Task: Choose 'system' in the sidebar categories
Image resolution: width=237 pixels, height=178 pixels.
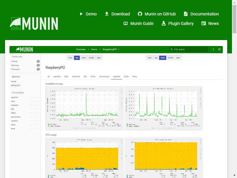Action: (14, 121)
